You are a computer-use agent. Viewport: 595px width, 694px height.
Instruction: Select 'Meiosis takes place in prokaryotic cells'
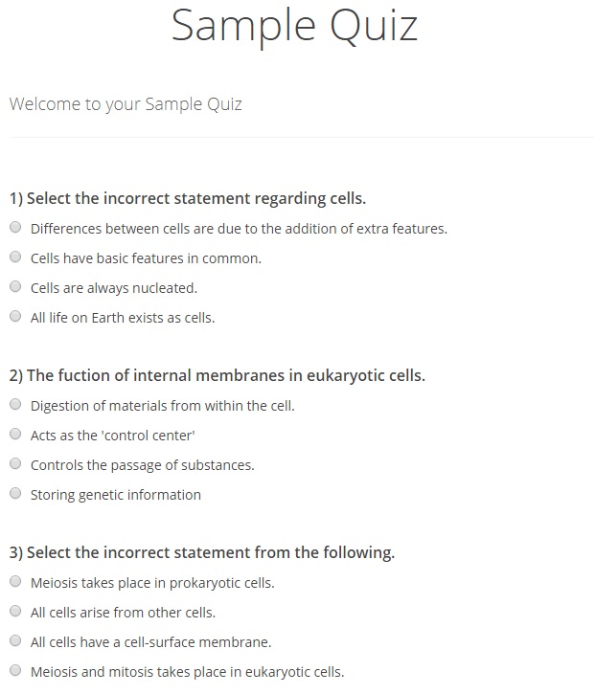pos(15,582)
